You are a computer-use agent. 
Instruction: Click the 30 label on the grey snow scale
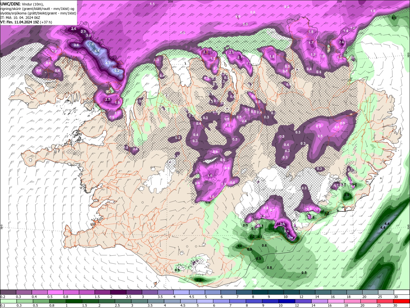pos(396,297)
